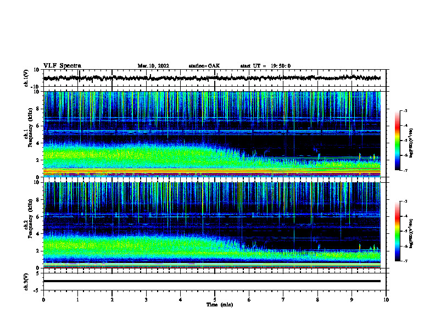Click time axis tick label "7"

(283, 300)
